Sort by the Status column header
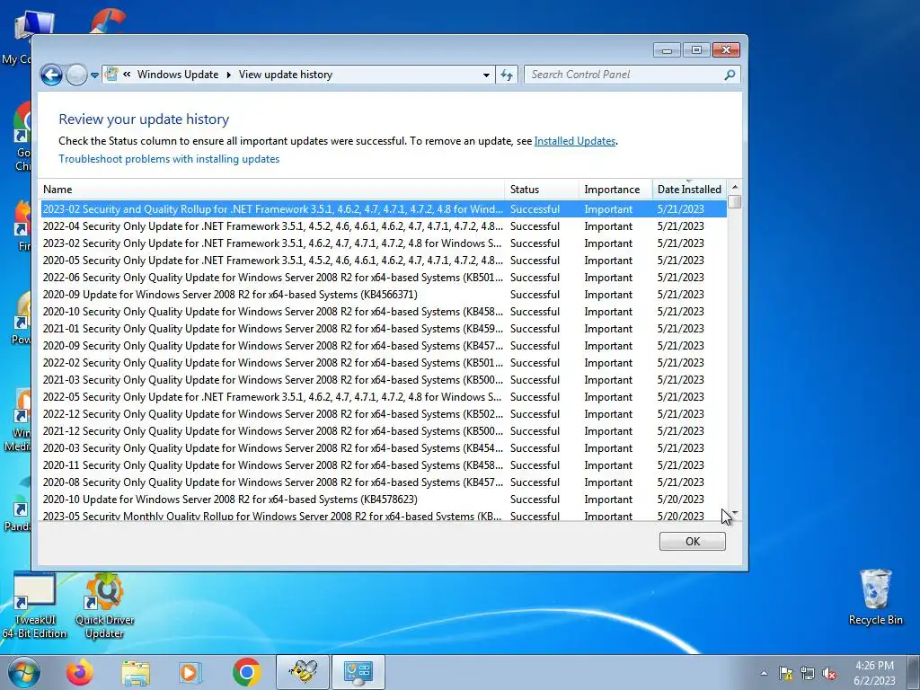Viewport: 920px width, 690px height. 542,190
